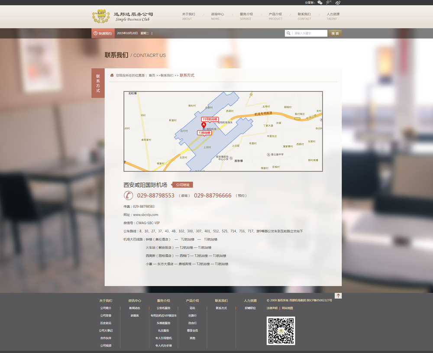
Task: Click the magnifier icon in search box
Action: click(x=288, y=33)
